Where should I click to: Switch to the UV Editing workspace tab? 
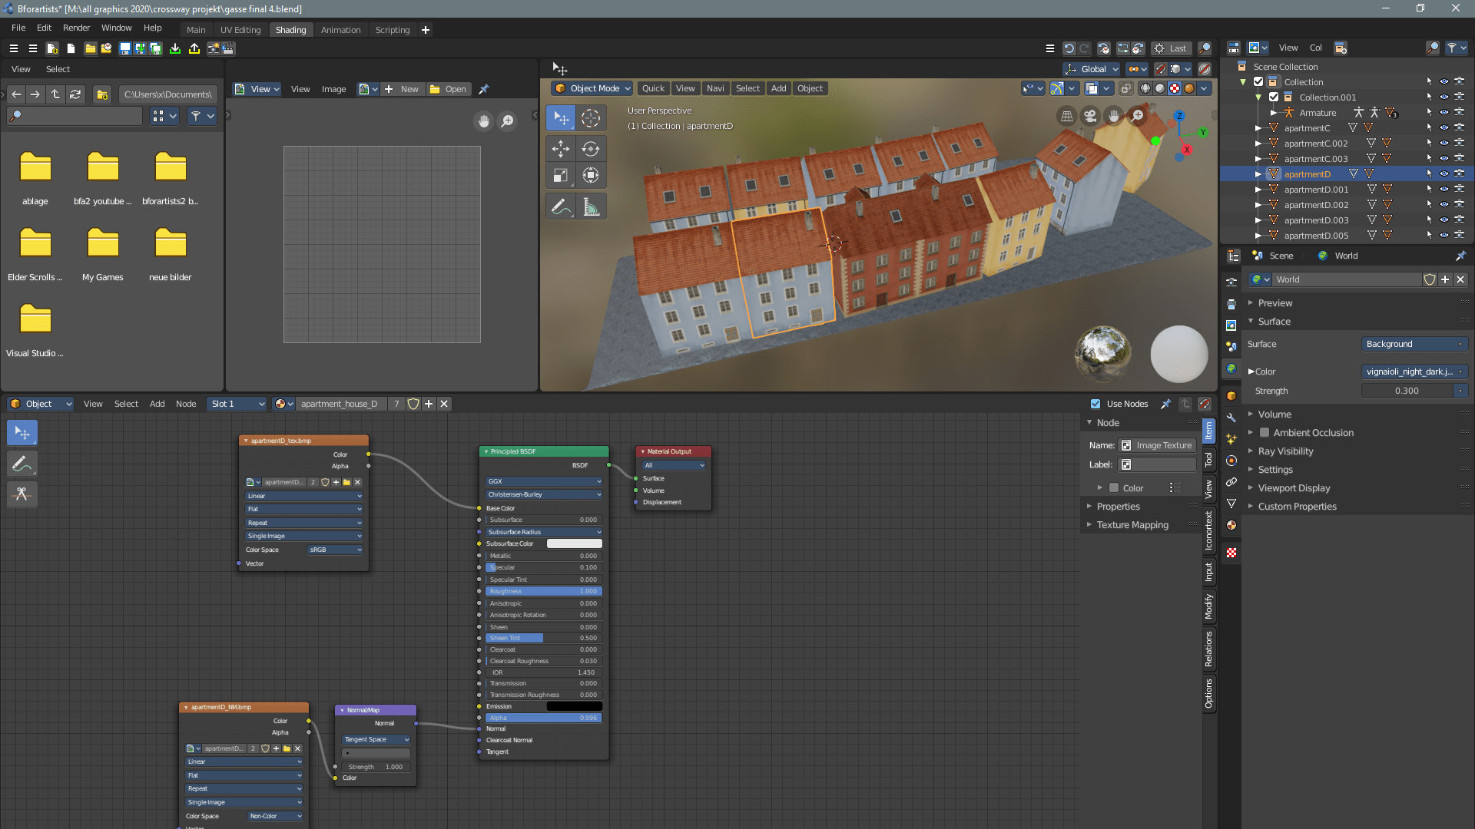tap(240, 30)
